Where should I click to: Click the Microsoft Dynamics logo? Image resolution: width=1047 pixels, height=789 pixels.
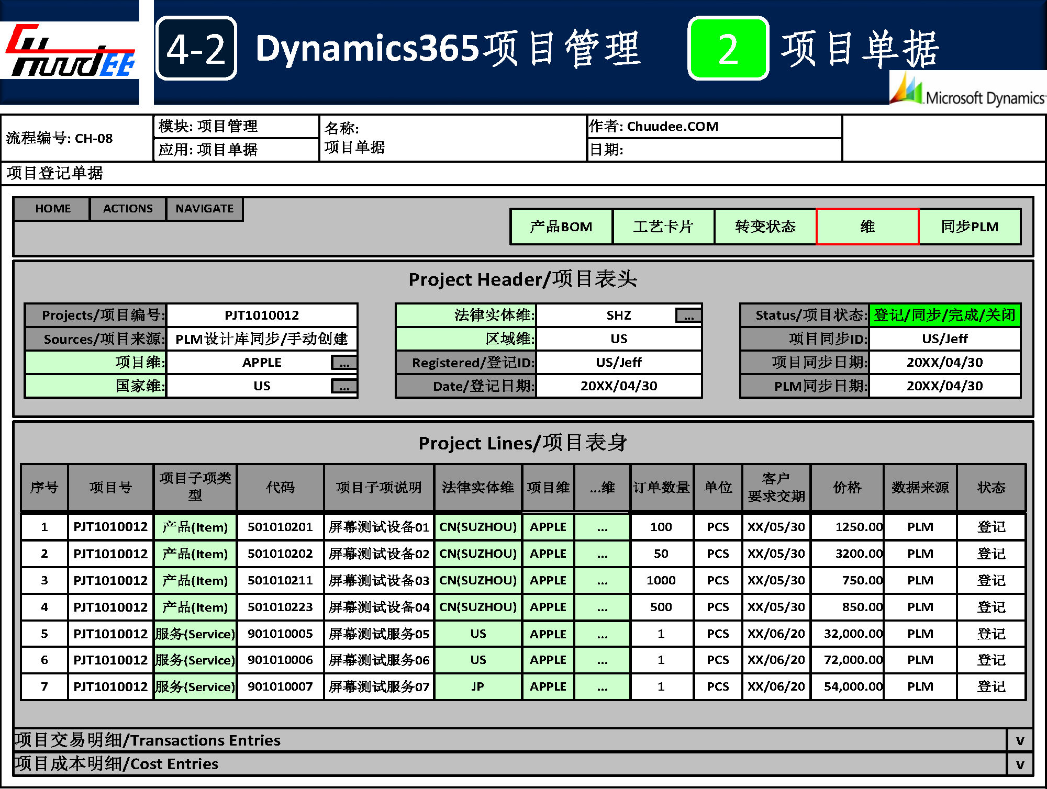[967, 90]
